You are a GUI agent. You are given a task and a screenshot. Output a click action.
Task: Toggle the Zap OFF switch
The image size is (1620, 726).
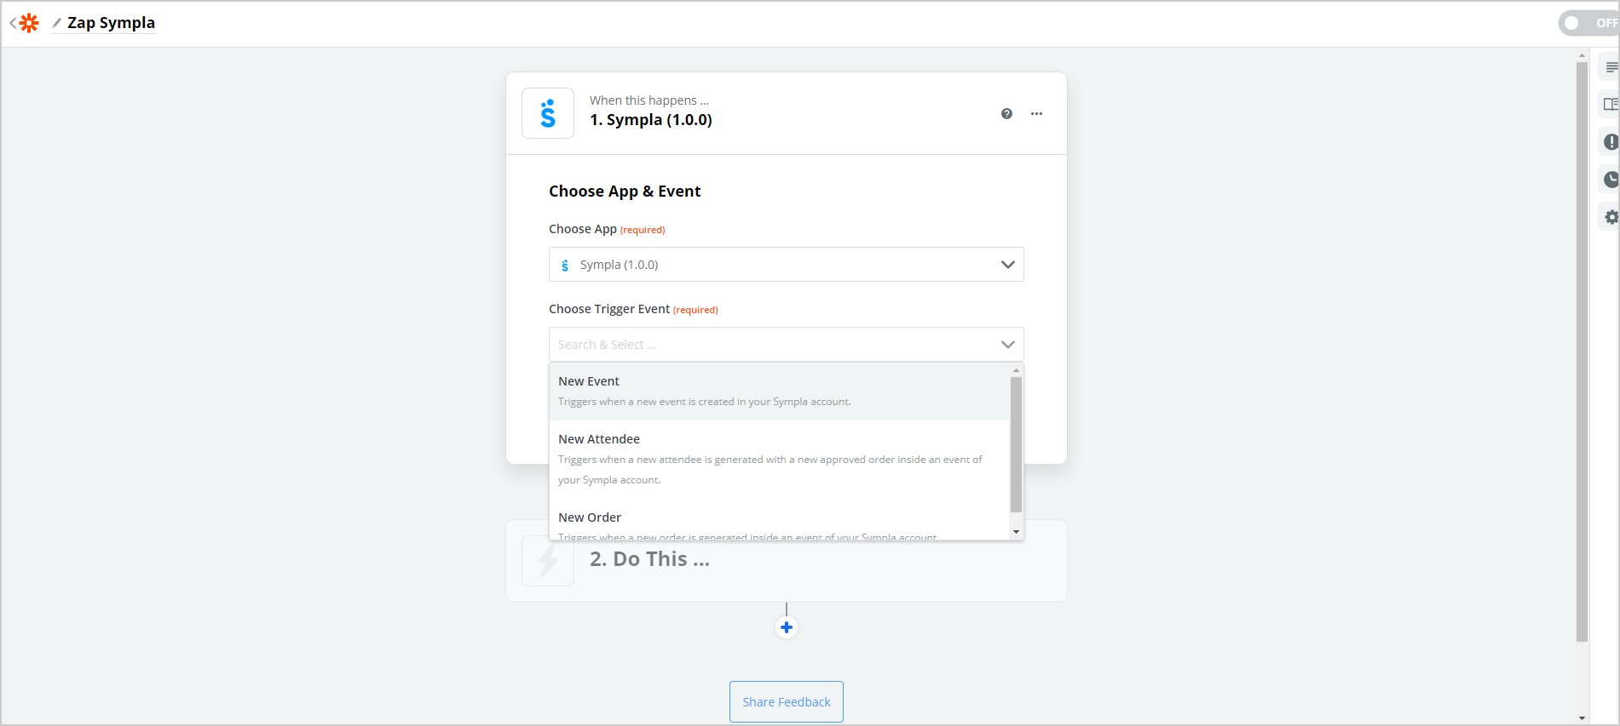[1588, 23]
